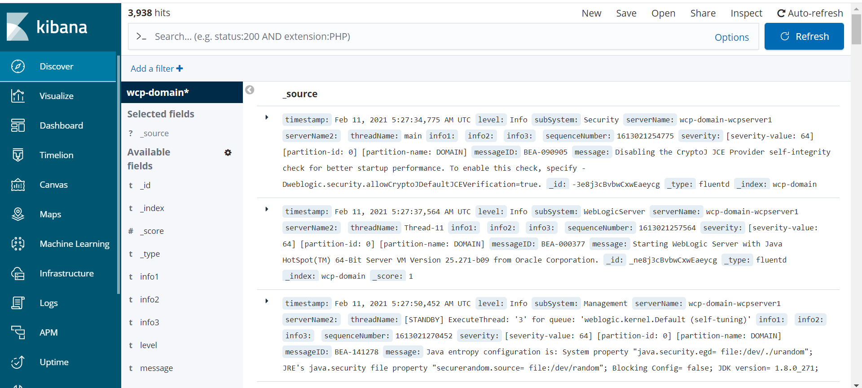Open the Share menu
The height and width of the screenshot is (388, 862).
(703, 13)
